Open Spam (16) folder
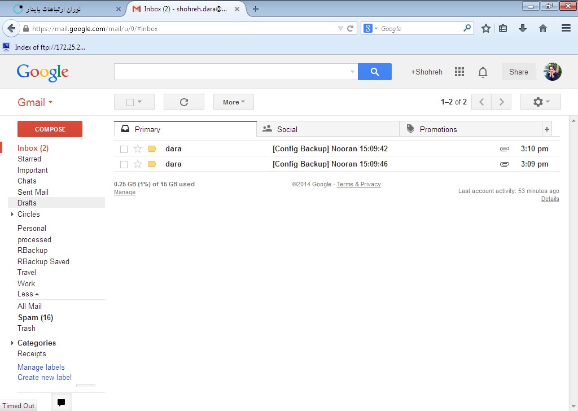578x411 pixels. (x=36, y=317)
